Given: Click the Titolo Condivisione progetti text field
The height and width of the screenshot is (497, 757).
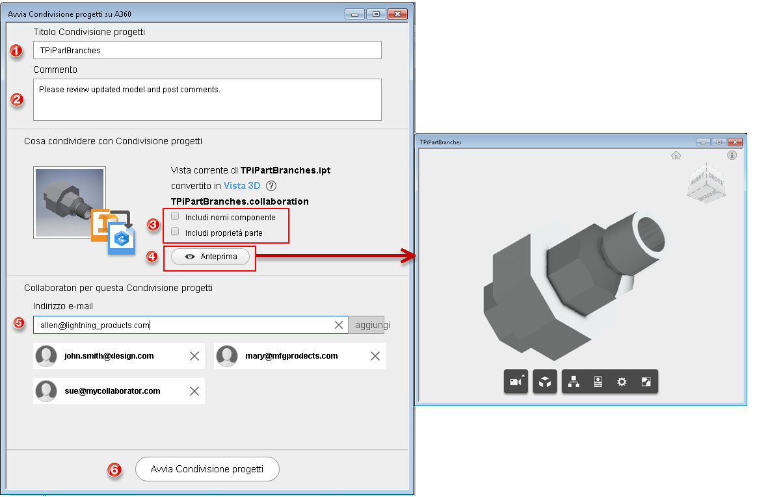Looking at the screenshot, I should (207, 50).
